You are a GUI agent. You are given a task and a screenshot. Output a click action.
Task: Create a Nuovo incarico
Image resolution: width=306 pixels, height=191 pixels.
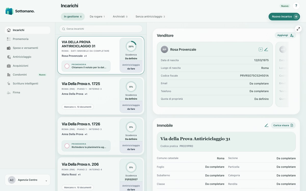click(284, 17)
